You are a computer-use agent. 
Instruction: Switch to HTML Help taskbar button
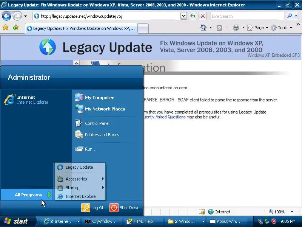(x=143, y=221)
